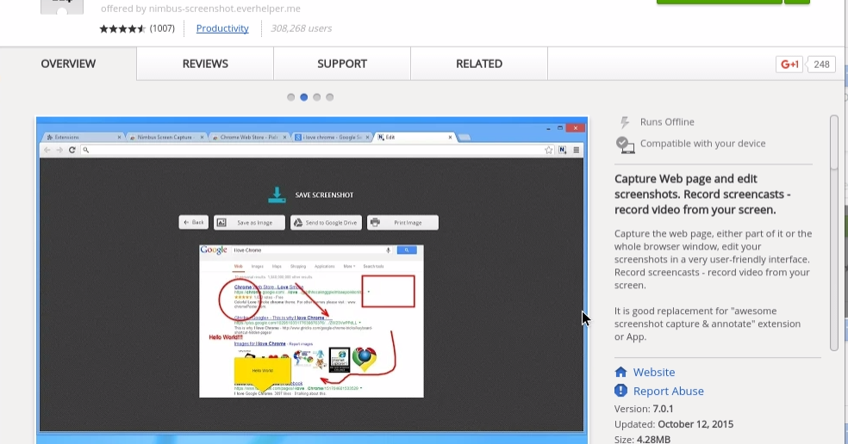Open the Website link
Image resolution: width=848 pixels, height=444 pixels.
pos(654,373)
